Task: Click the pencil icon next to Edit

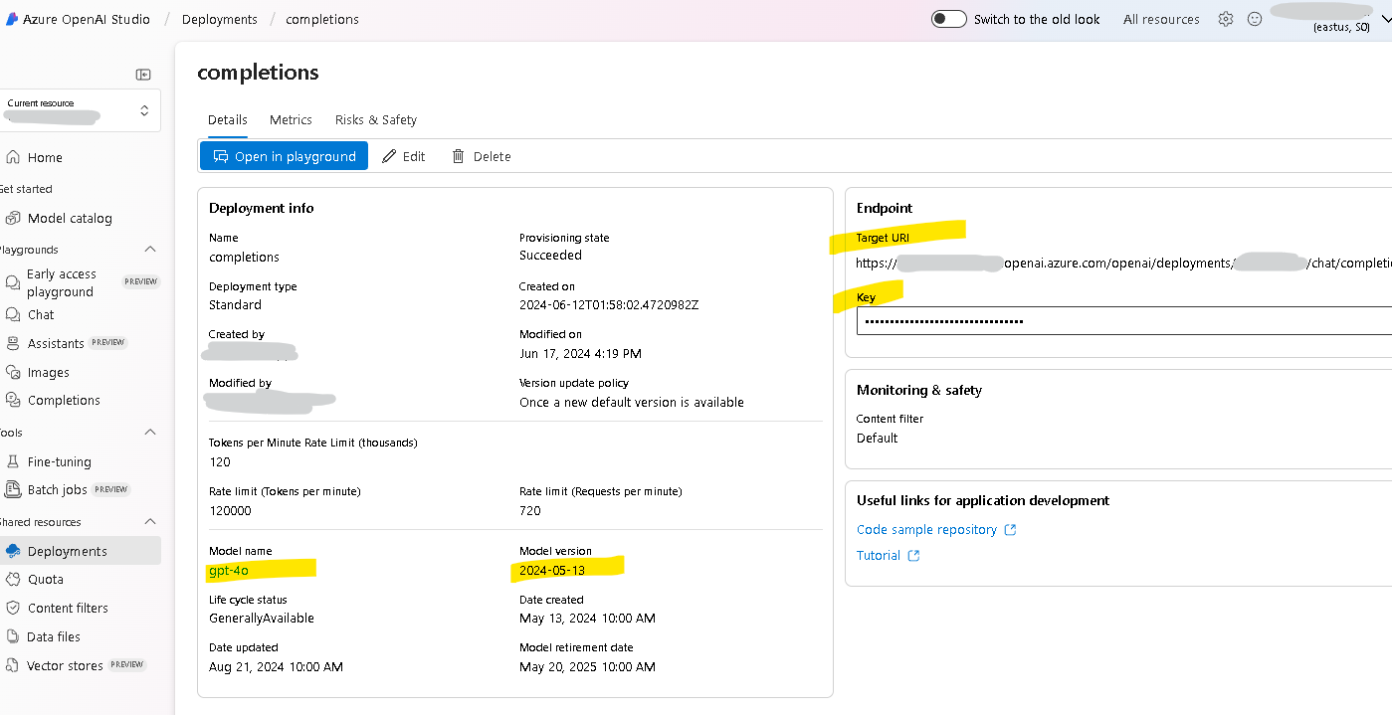Action: point(389,156)
